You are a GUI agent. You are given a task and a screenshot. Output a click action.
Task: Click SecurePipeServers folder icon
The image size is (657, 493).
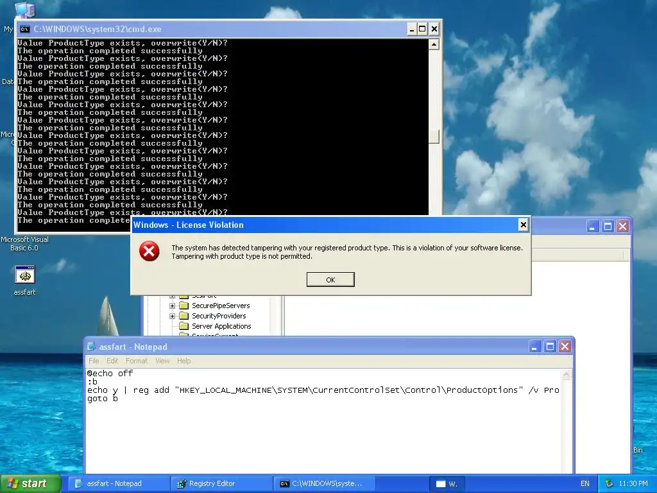[184, 306]
